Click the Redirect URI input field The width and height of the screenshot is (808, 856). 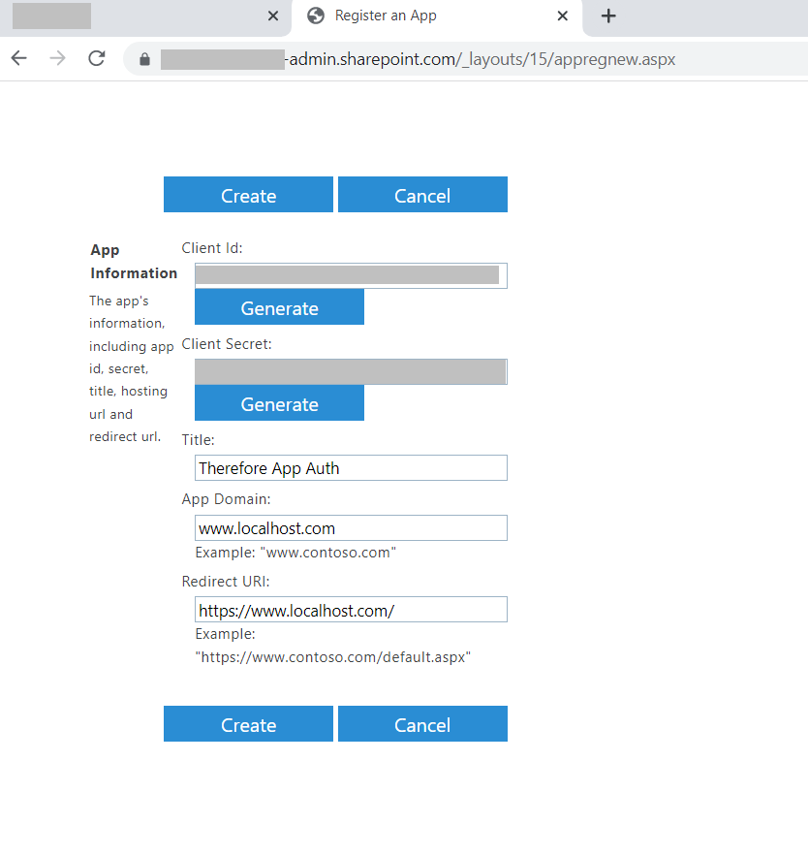[351, 610]
